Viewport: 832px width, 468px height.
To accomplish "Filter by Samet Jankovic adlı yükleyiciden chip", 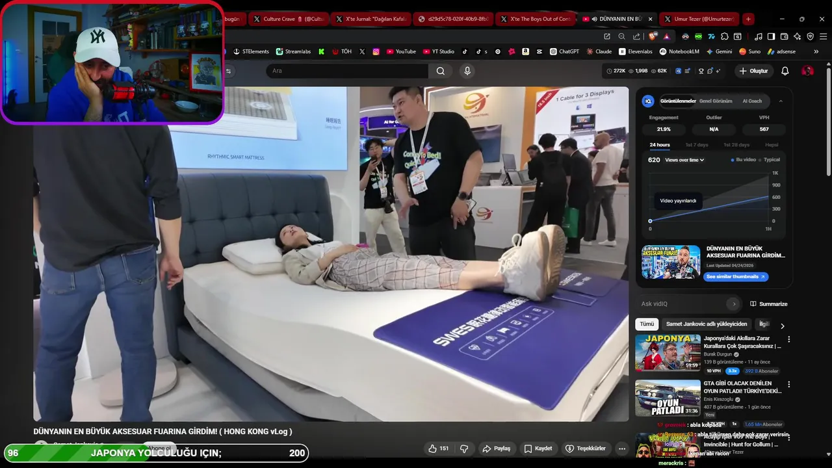I will 707,324.
